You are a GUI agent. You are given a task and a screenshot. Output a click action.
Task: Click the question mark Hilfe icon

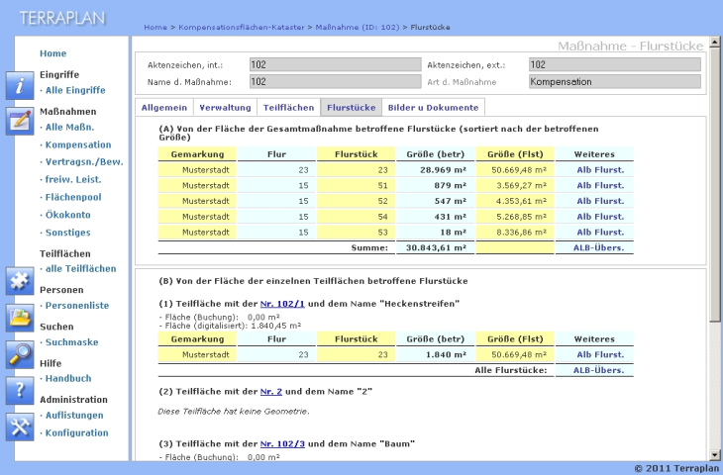click(x=20, y=391)
